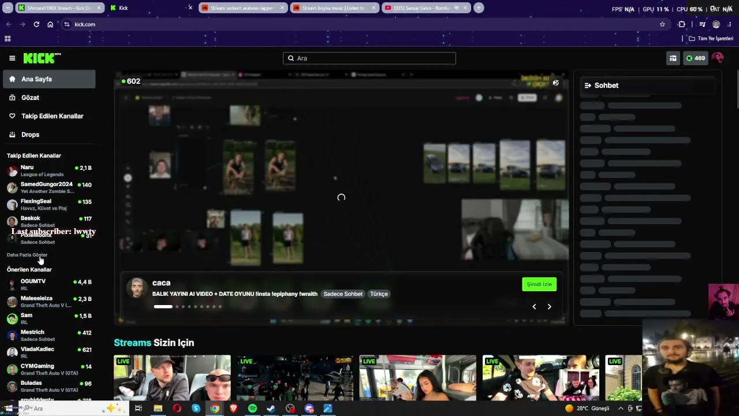Viewport: 739px width, 416px height.
Task: Close the active Kick tab
Action: click(x=191, y=8)
